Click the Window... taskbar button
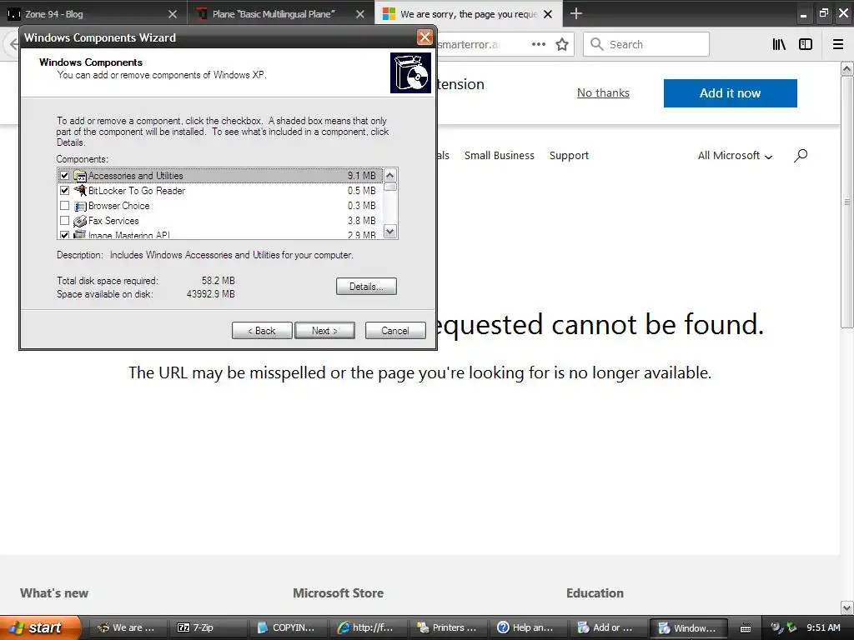The image size is (854, 640). [x=688, y=627]
